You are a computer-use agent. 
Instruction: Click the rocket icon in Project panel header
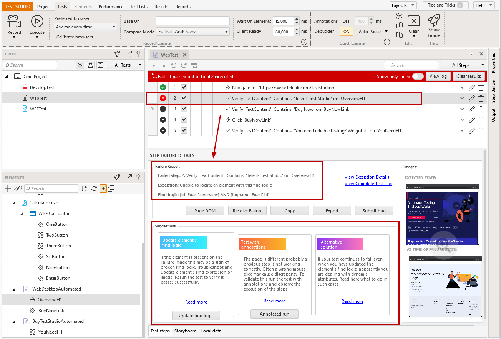[x=117, y=54]
